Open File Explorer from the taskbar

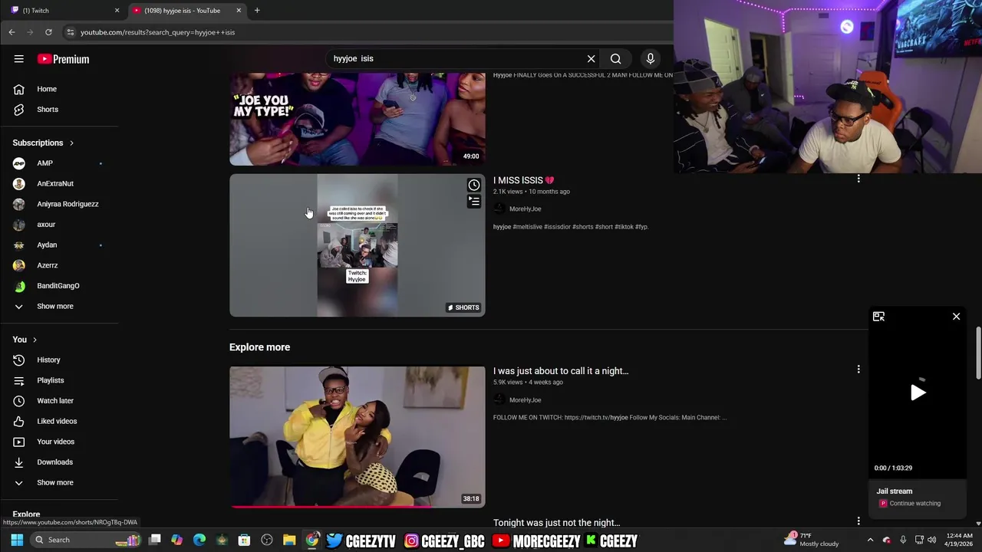pyautogui.click(x=289, y=540)
